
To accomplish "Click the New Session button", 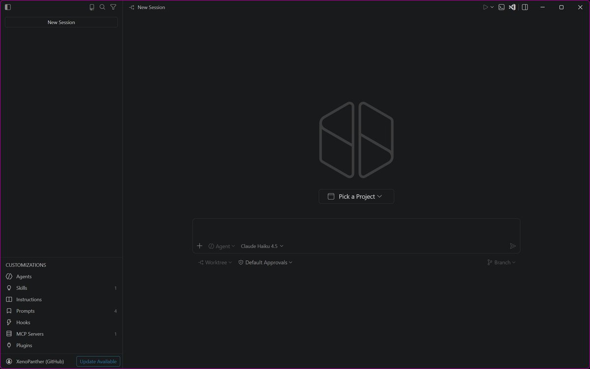I will point(61,22).
